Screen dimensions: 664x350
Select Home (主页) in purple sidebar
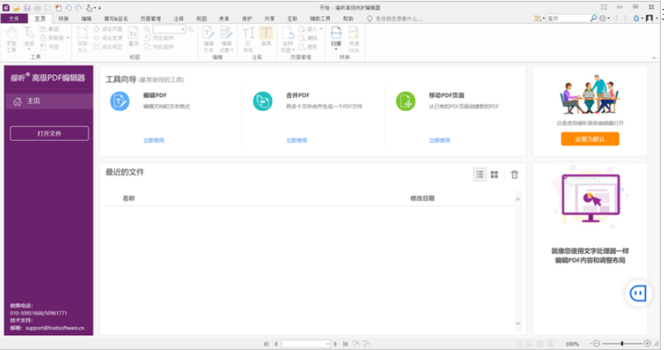click(x=49, y=101)
